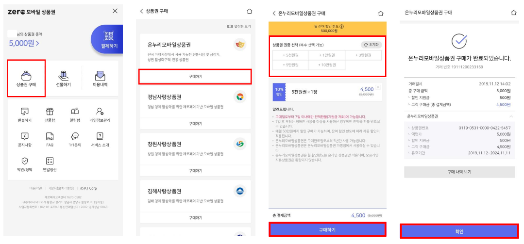
Task: Open the FAQ icon
Action: click(50, 136)
